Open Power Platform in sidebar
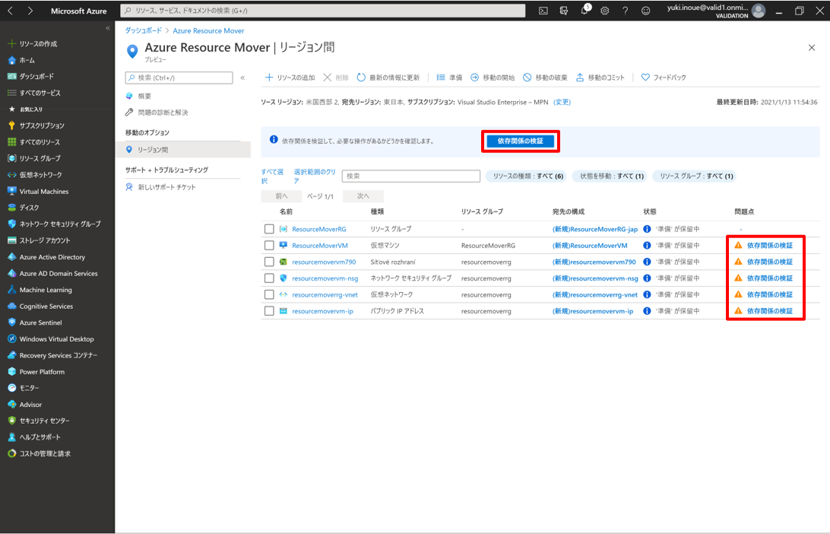 [x=36, y=372]
